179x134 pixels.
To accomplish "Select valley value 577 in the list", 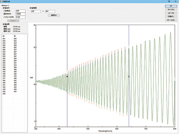I will tap(15, 50).
